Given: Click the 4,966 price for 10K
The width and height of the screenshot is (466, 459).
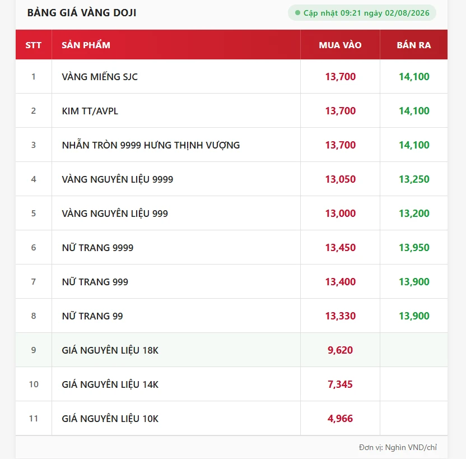Looking at the screenshot, I should click(340, 419).
